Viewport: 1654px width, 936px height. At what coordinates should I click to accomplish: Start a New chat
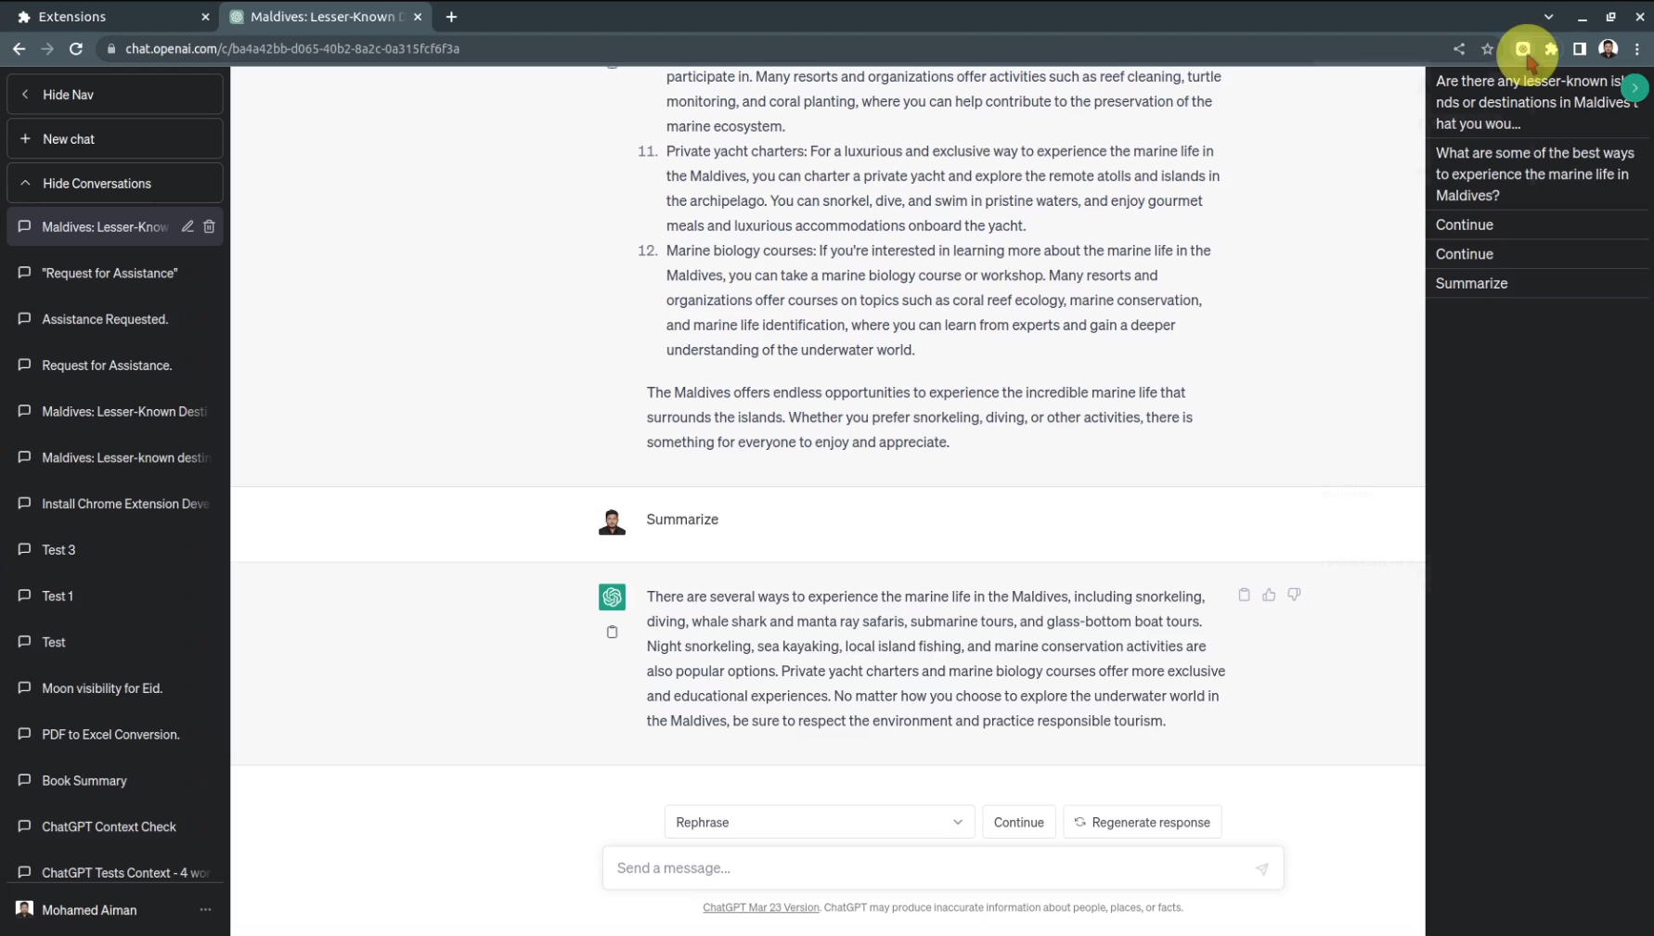(115, 139)
